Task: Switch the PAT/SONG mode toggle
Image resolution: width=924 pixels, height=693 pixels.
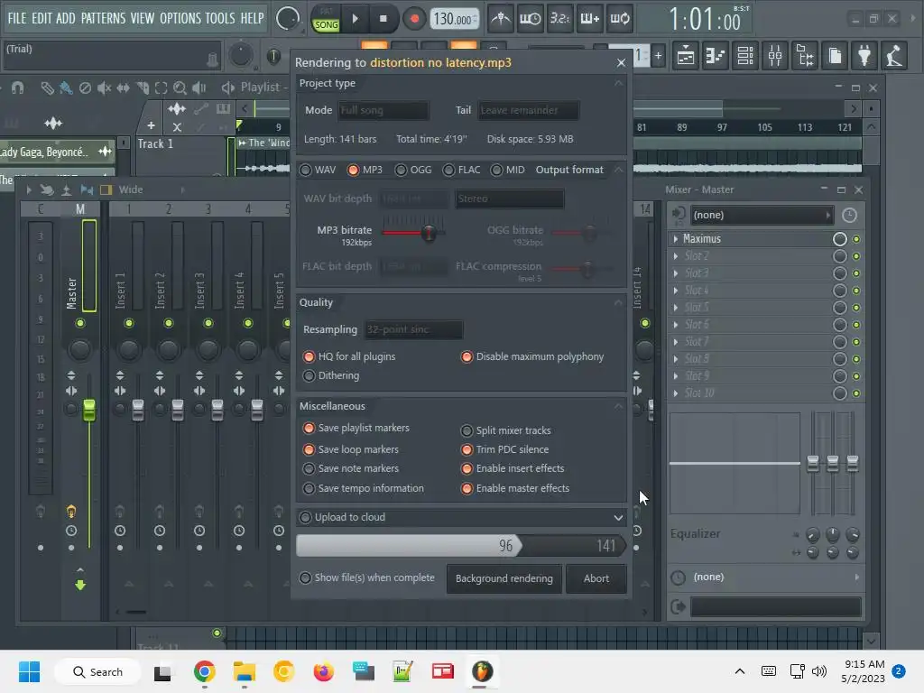Action: tap(326, 20)
